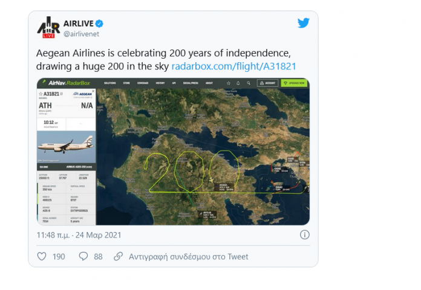This screenshot has height=290, width=421.
Task: Click the reply speech bubble icon
Action: point(83,256)
